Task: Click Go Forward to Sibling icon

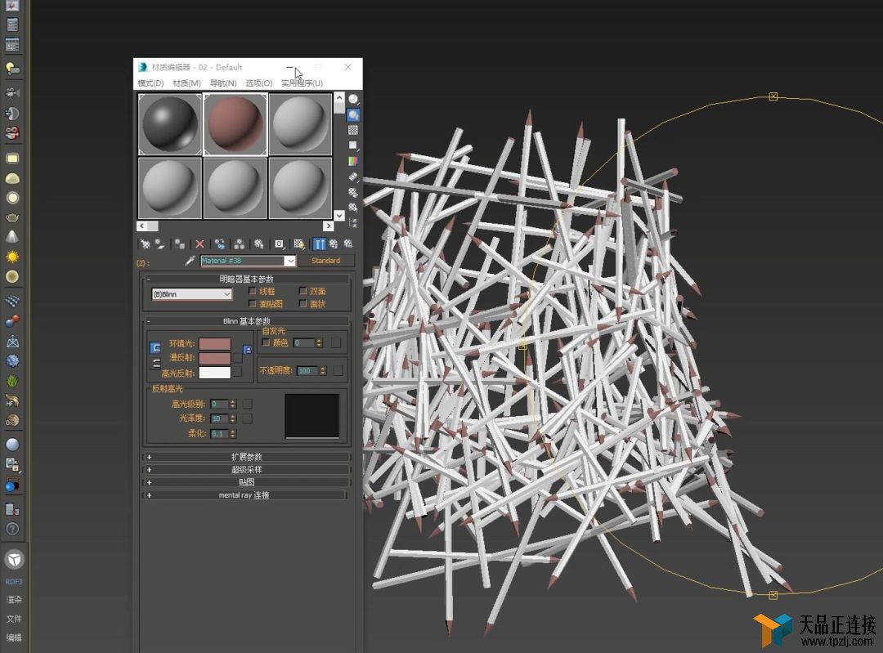Action: coord(348,244)
